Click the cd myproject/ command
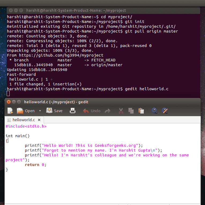 pos(117,17)
